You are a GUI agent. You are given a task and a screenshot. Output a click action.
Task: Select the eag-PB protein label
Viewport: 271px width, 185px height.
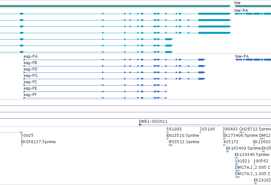[30, 63]
